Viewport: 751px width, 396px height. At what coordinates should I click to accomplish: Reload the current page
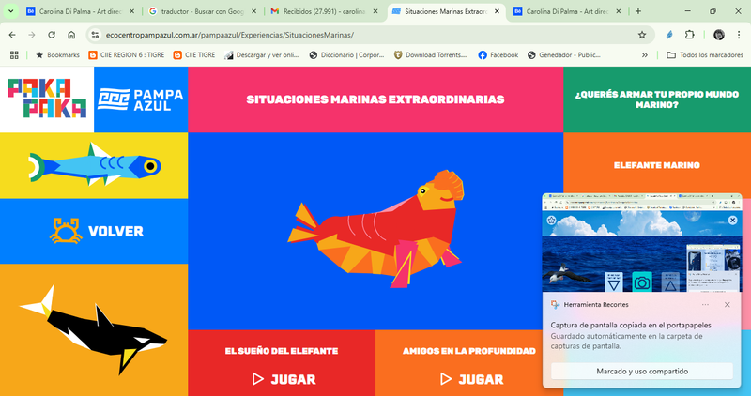point(52,35)
